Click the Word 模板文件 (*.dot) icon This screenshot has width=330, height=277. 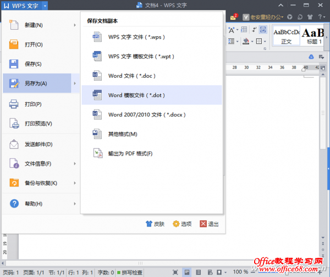pyautogui.click(x=97, y=95)
